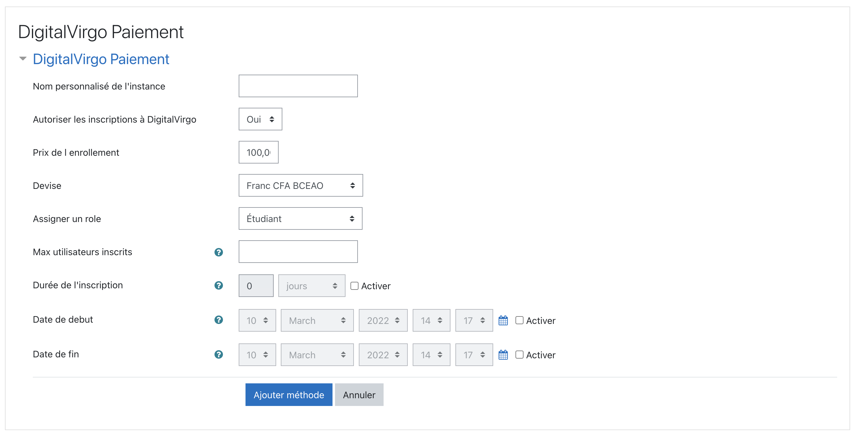Open the Date de fin day dropdown
Screen dimensions: 852x436
coord(257,355)
